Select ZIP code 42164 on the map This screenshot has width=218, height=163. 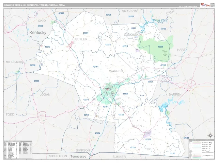click(148, 140)
